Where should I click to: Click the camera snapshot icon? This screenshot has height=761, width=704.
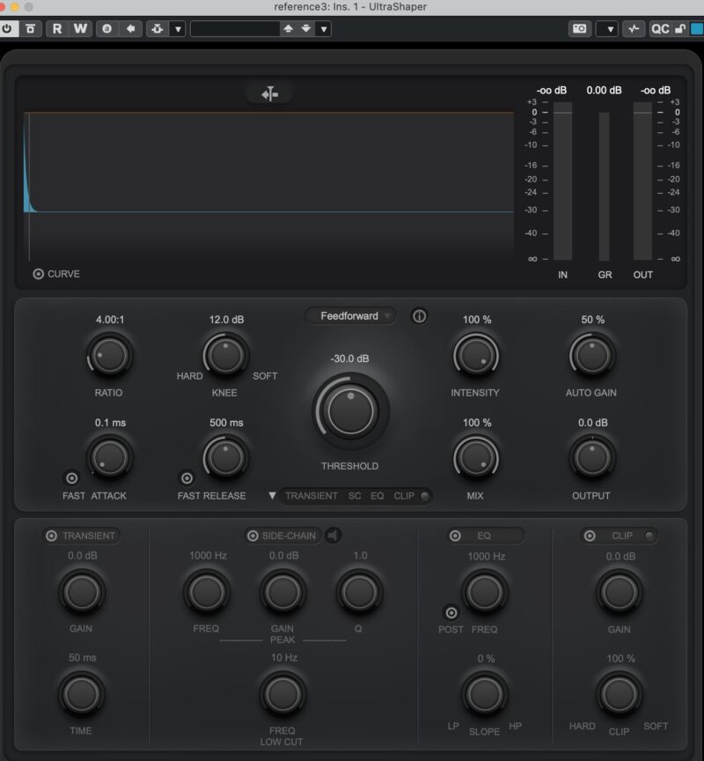579,29
